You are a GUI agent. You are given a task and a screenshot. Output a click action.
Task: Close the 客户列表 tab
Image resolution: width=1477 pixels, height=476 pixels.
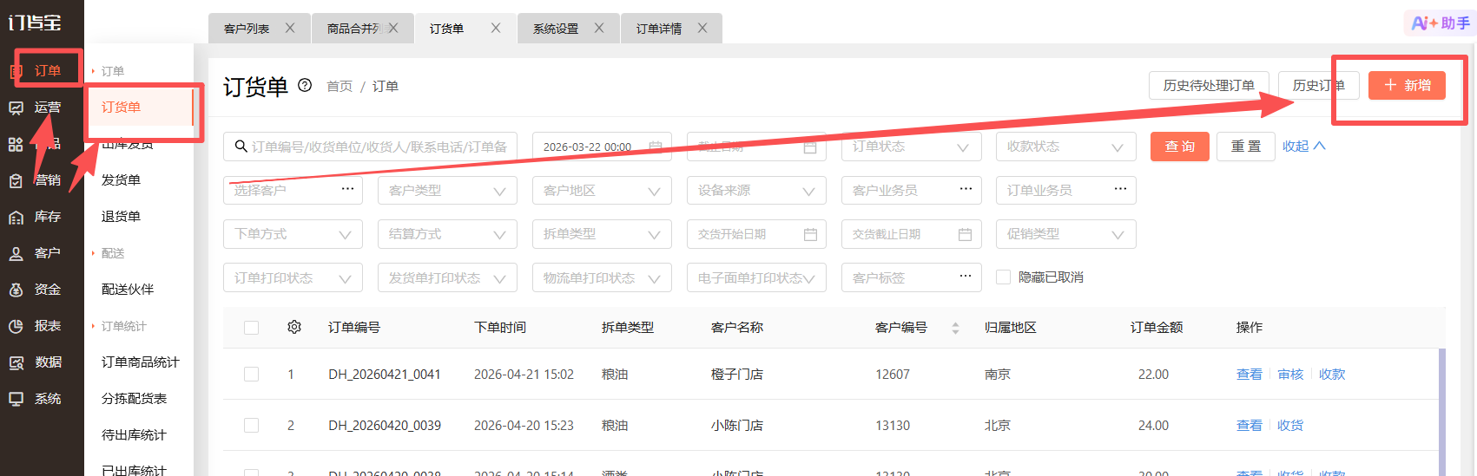pyautogui.click(x=290, y=28)
